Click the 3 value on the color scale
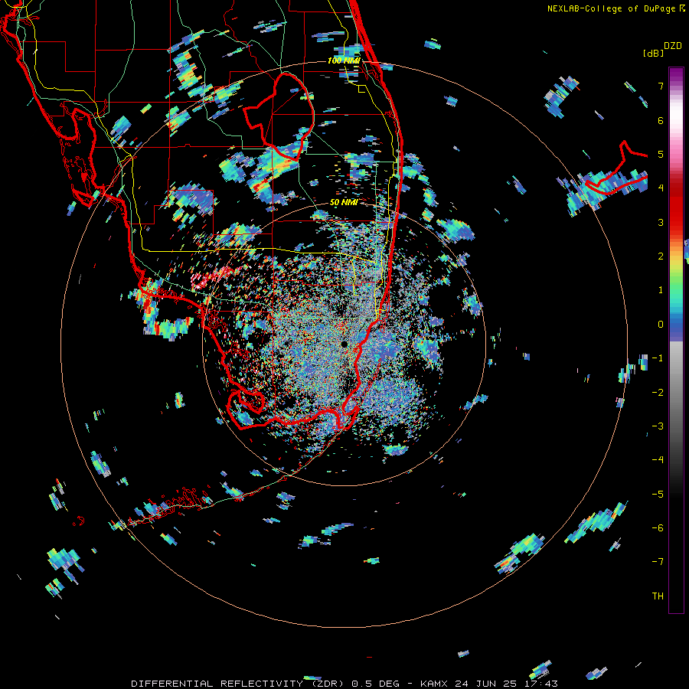 pyautogui.click(x=661, y=222)
